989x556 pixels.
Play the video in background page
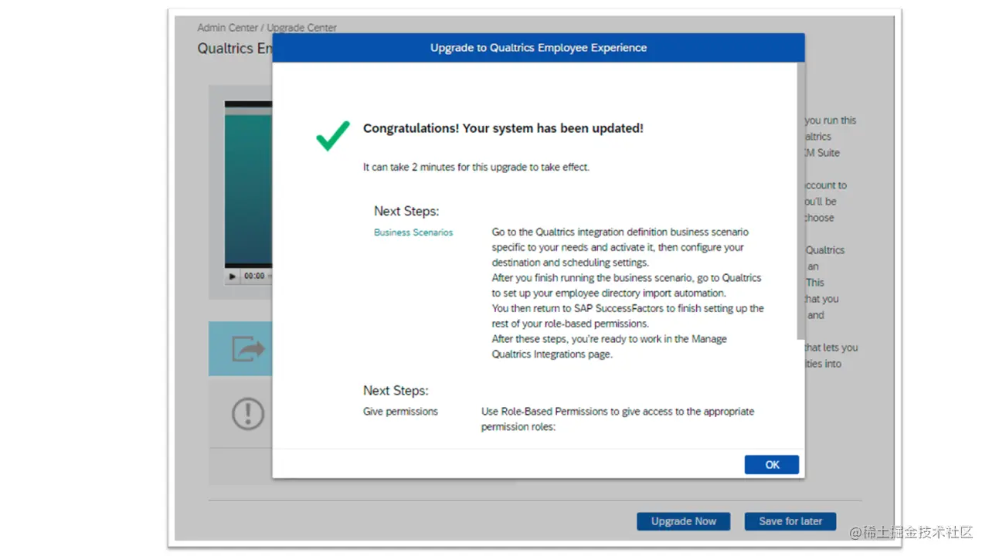233,276
